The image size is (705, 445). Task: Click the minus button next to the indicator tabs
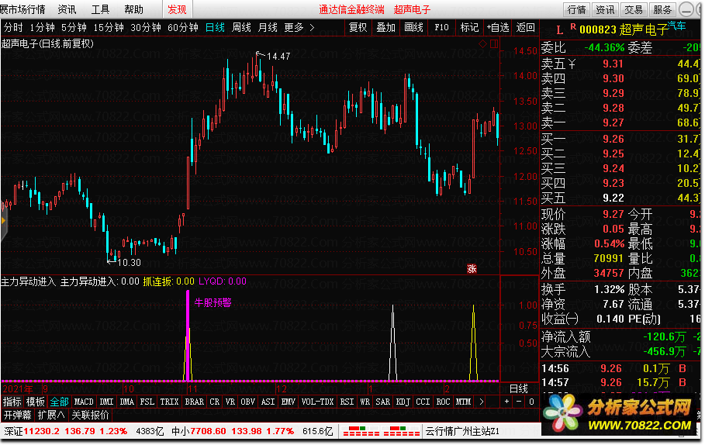coord(519,402)
